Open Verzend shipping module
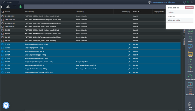This screenshot has width=195, height=111. [x=190, y=32]
